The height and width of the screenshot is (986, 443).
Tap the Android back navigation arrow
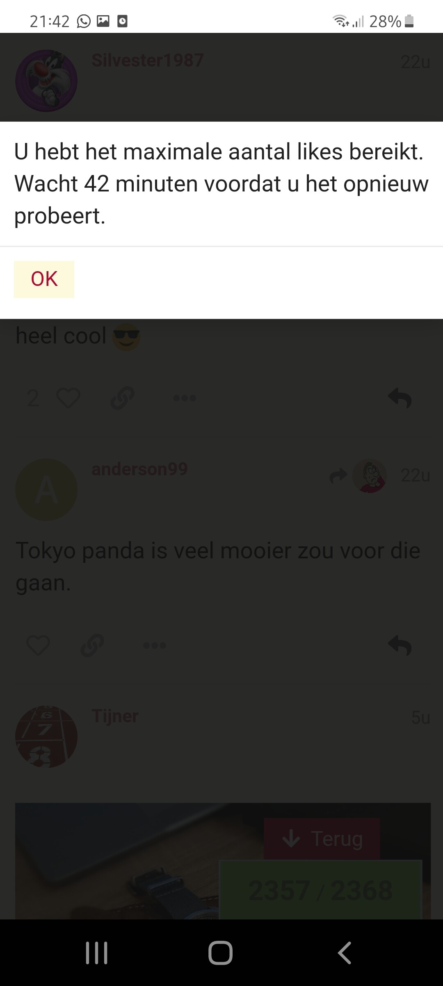pyautogui.click(x=345, y=953)
